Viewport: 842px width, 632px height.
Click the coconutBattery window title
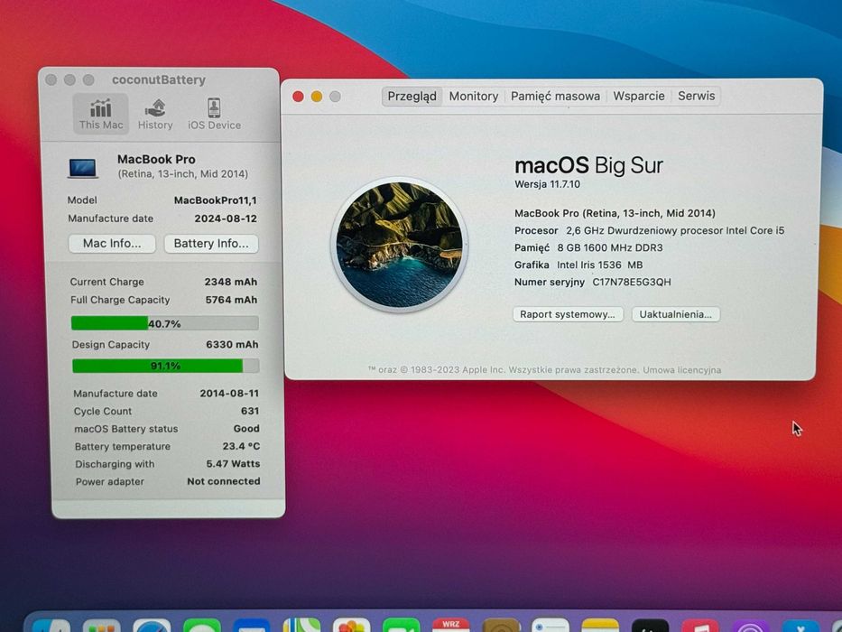click(159, 79)
